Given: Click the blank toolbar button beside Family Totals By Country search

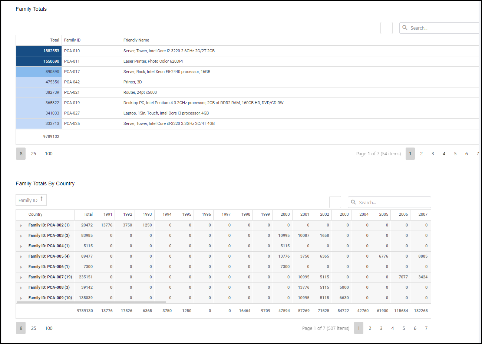Looking at the screenshot, I should coord(335,202).
